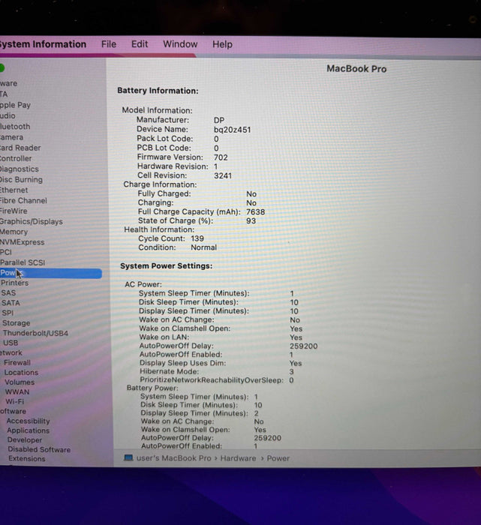Select Diagnostics in the sidebar

coord(19,169)
